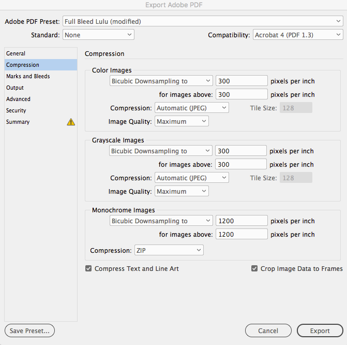Click the Export button
347x345 pixels.
click(320, 330)
